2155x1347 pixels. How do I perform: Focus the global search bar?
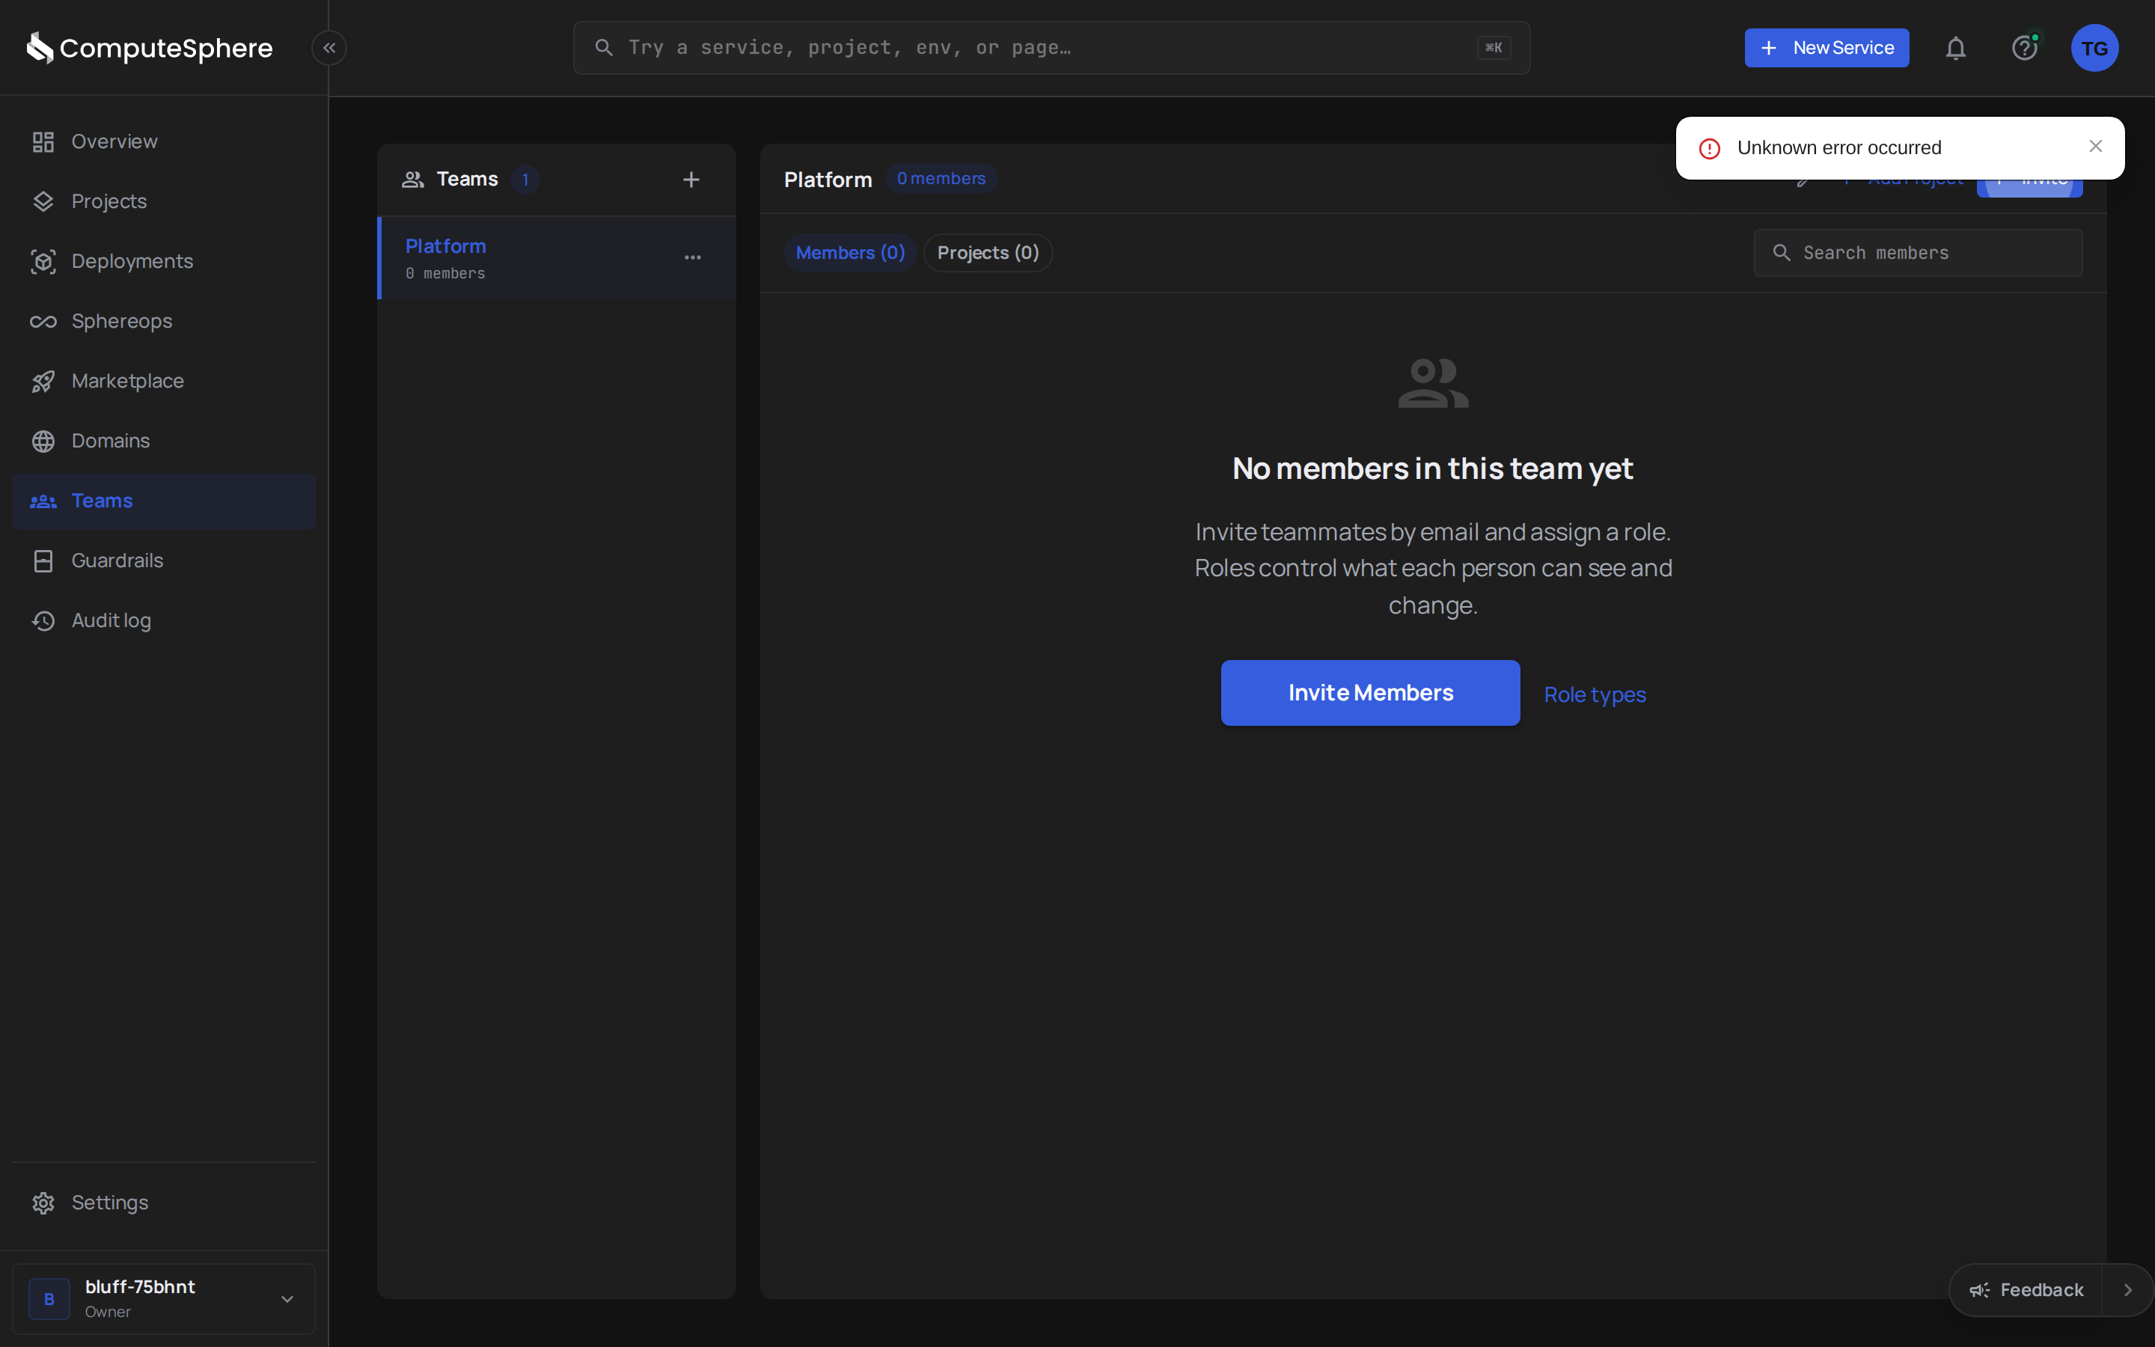pos(1051,48)
